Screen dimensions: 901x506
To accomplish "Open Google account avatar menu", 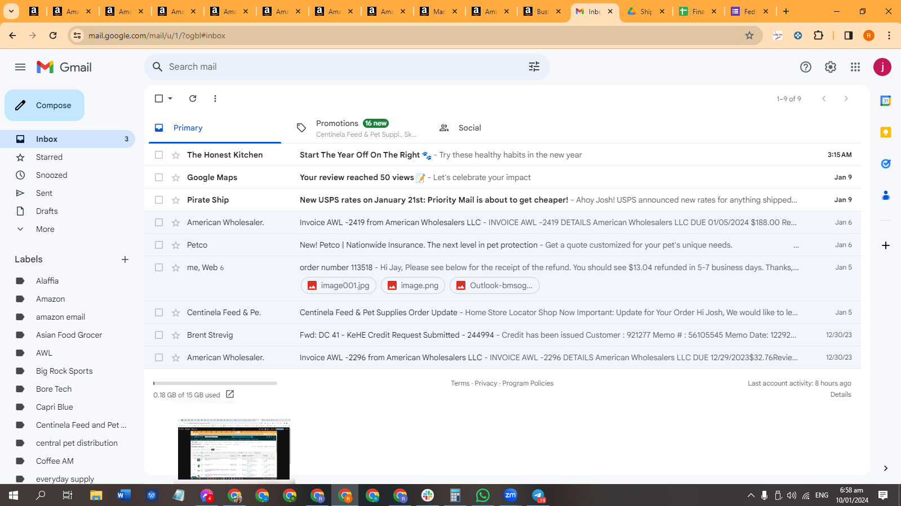I will pos(882,67).
